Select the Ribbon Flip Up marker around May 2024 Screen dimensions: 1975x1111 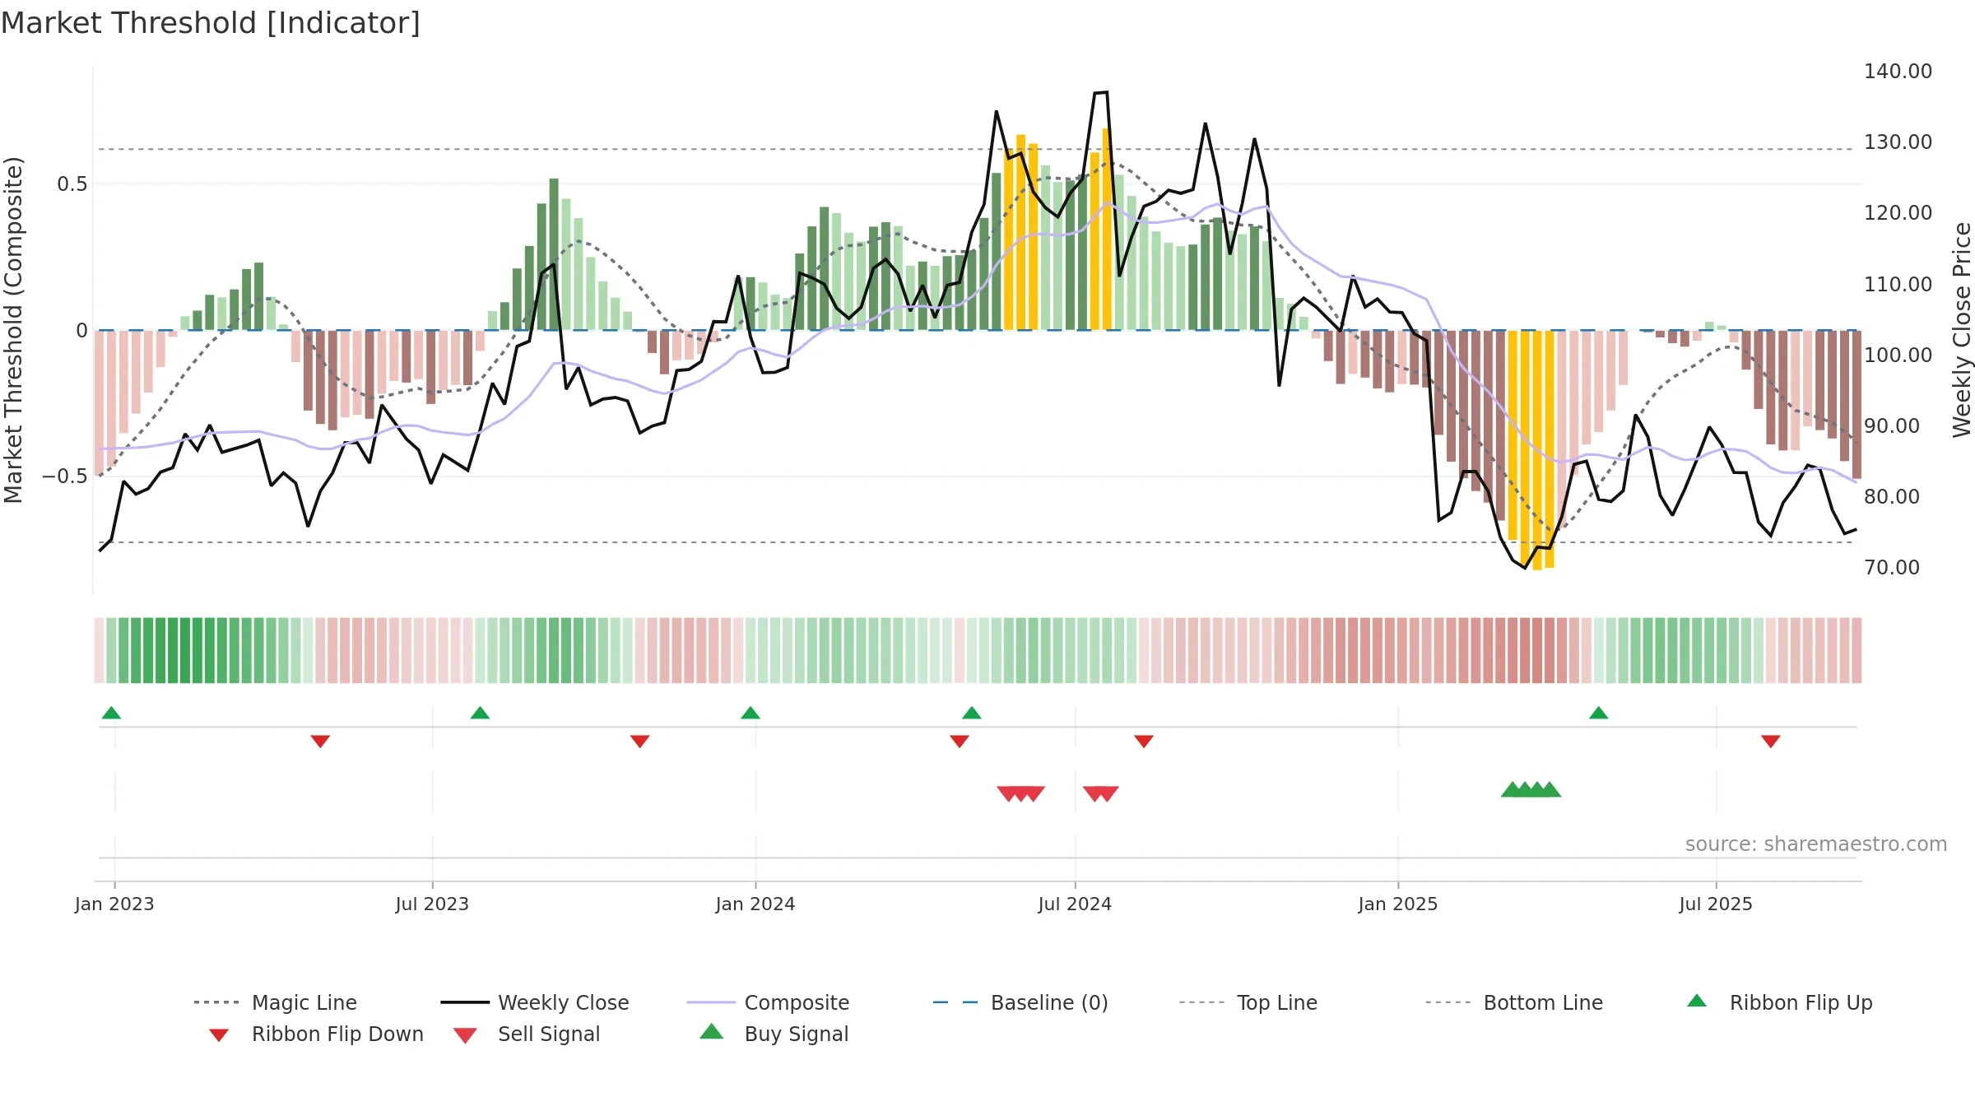coord(971,713)
